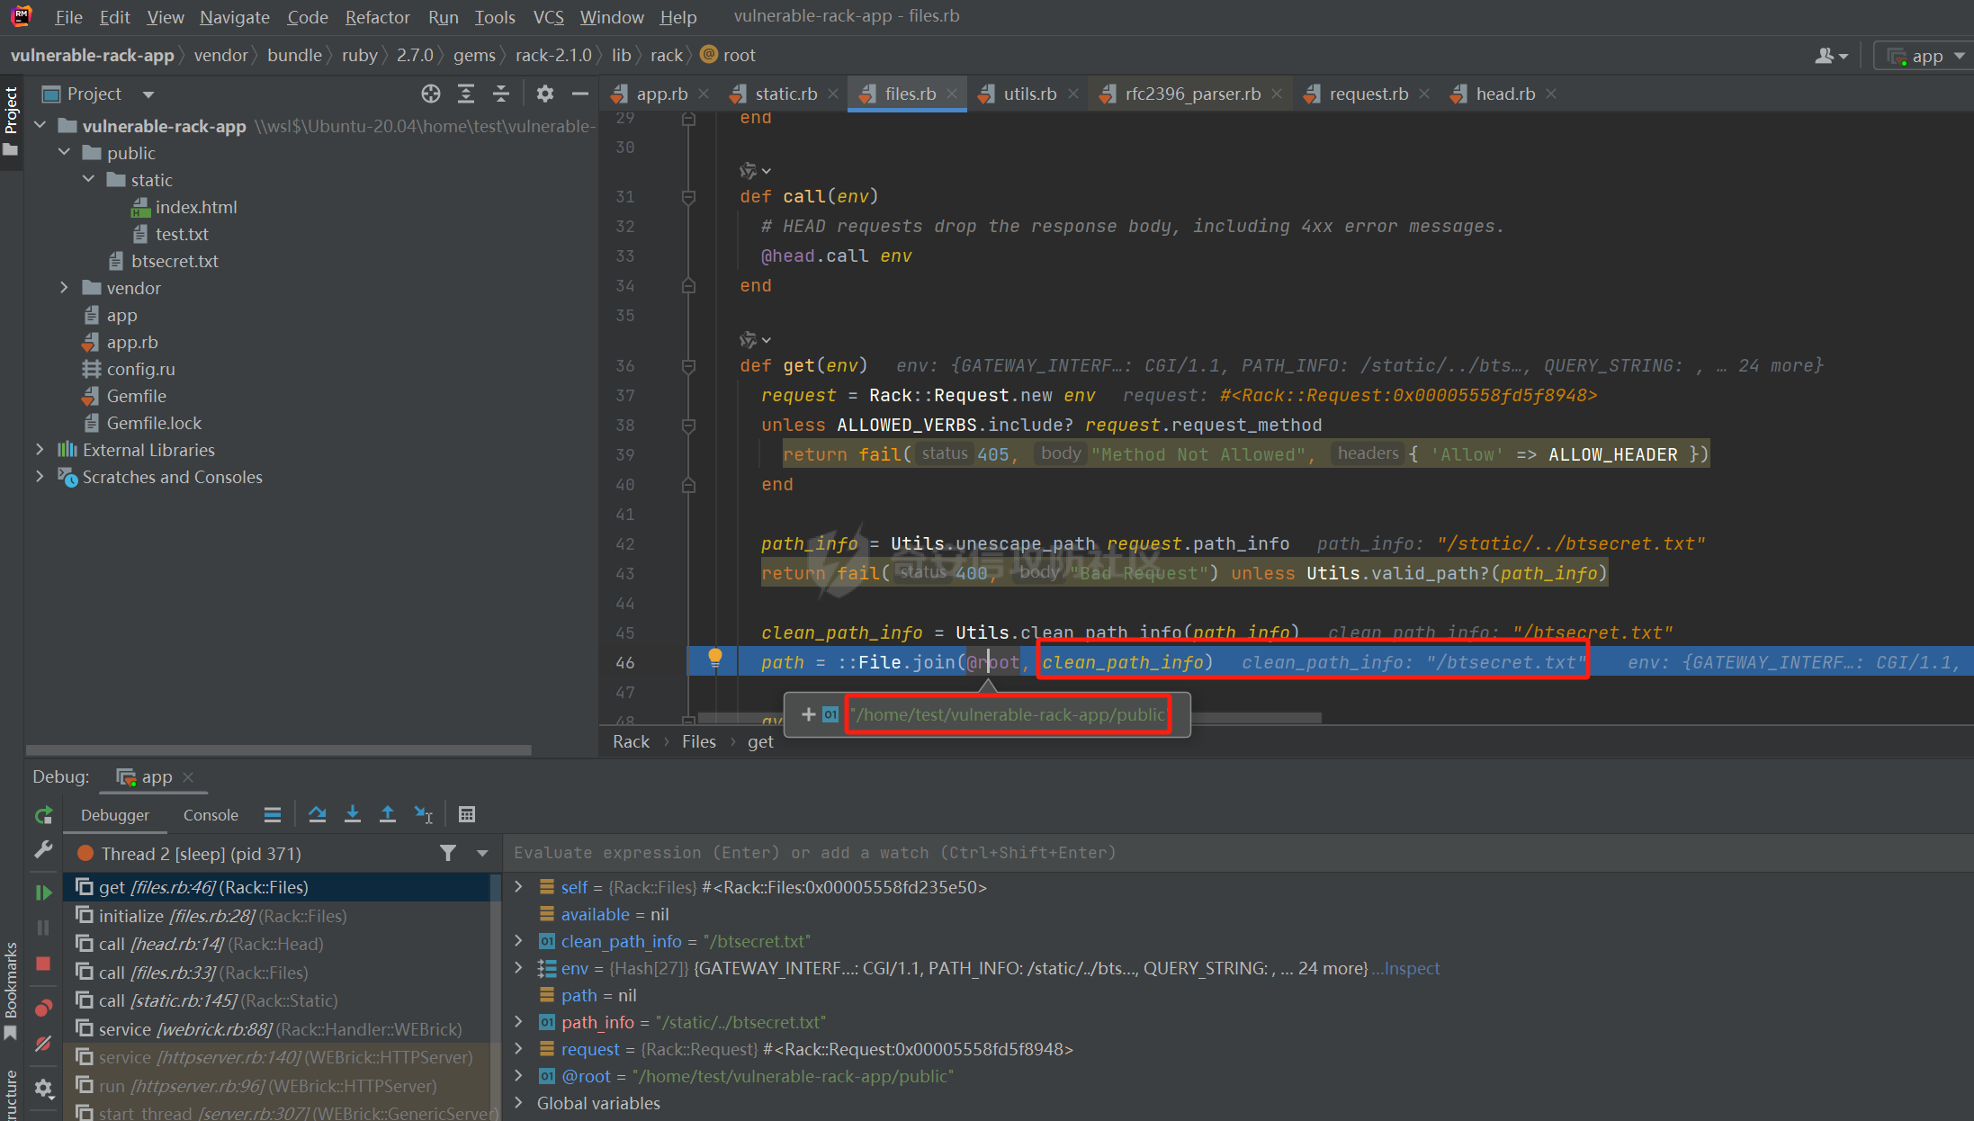Open the Thread 2 selection dropdown arrow
The image size is (1974, 1121).
(x=482, y=853)
